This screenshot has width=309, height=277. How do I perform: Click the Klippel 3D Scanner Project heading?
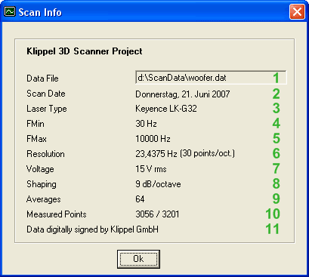85,51
